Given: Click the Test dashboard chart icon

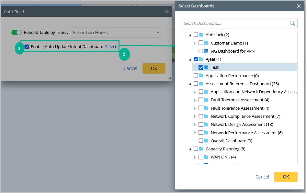Looking at the screenshot, I should pyautogui.click(x=206, y=67).
